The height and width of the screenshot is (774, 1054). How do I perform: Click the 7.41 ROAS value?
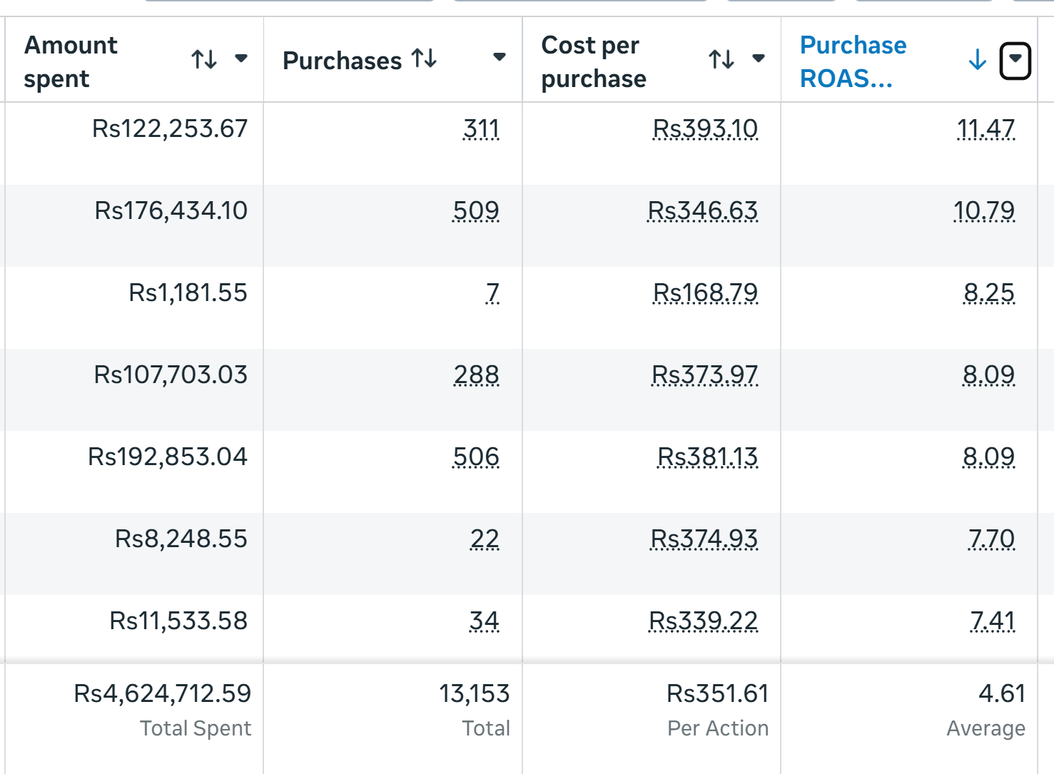[992, 621]
